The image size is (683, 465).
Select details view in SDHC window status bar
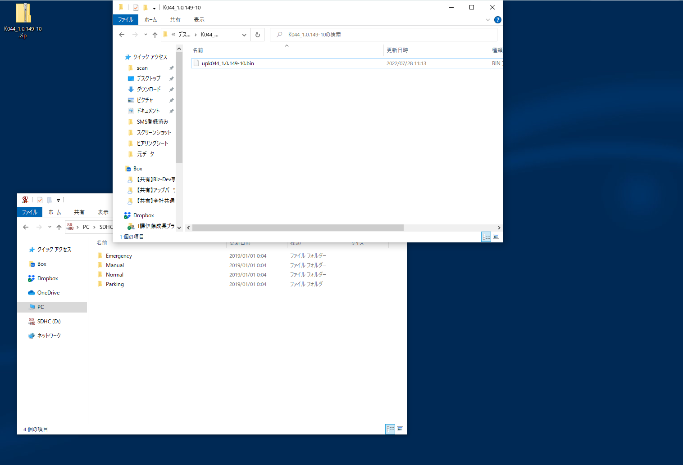pyautogui.click(x=390, y=429)
